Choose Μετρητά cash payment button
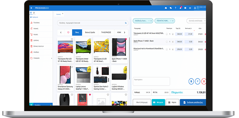 coord(158,102)
